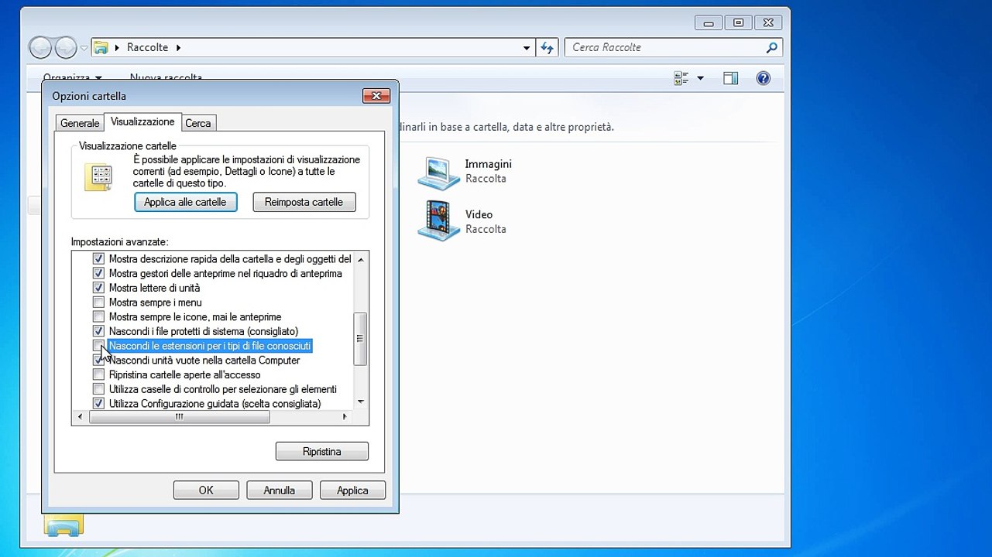
Task: Toggle the preview pane icon
Action: pyautogui.click(x=730, y=78)
